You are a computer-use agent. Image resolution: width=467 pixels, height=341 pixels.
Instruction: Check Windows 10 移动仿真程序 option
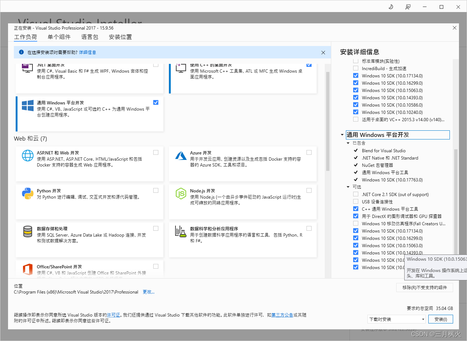[x=356, y=223]
